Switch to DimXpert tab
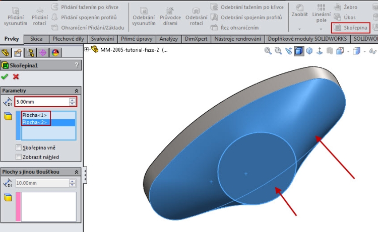The height and width of the screenshot is (232, 378). click(x=196, y=39)
